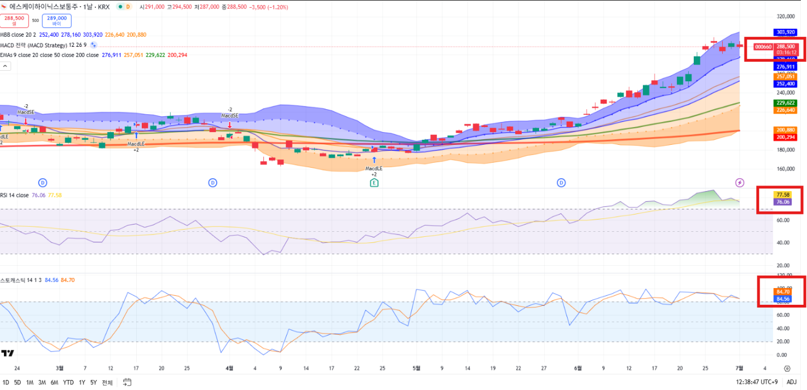Select the 3M time range
807x390 pixels.
tap(42, 382)
